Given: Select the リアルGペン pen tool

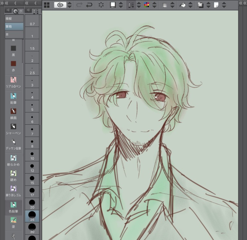Looking at the screenshot, I should coord(13,82).
